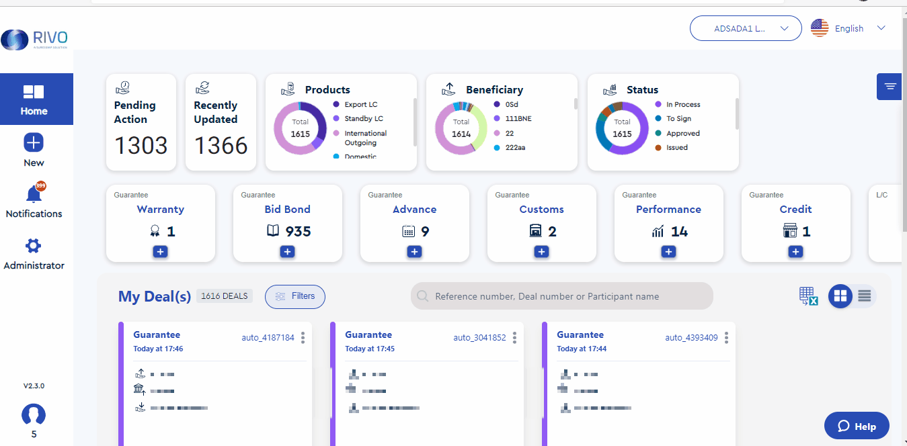Open three-dot menu for deal auto_4393409
The height and width of the screenshot is (446, 907).
[727, 338]
